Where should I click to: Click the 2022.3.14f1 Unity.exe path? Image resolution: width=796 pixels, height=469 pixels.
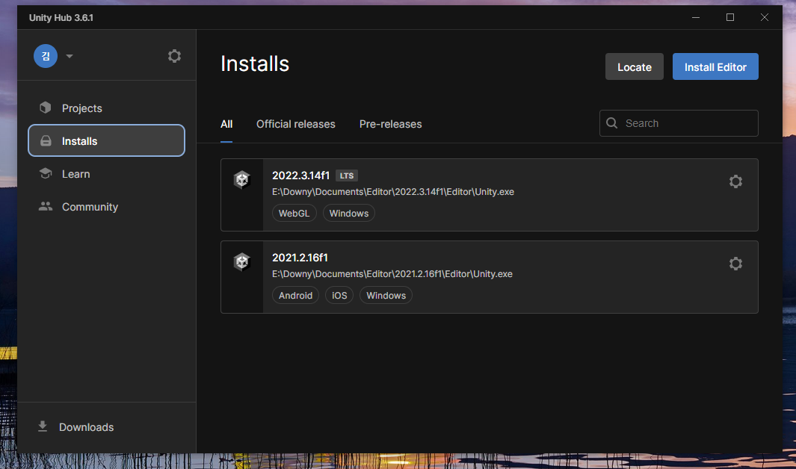tap(393, 192)
